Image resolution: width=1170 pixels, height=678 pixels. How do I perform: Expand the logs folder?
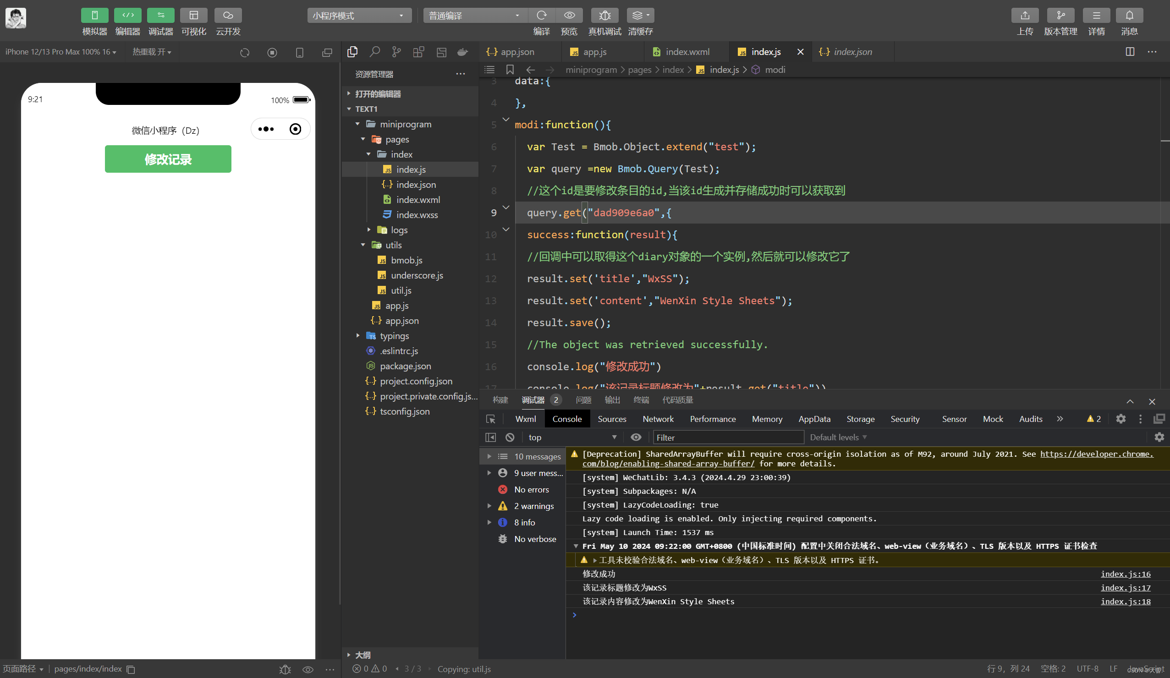[x=398, y=230]
